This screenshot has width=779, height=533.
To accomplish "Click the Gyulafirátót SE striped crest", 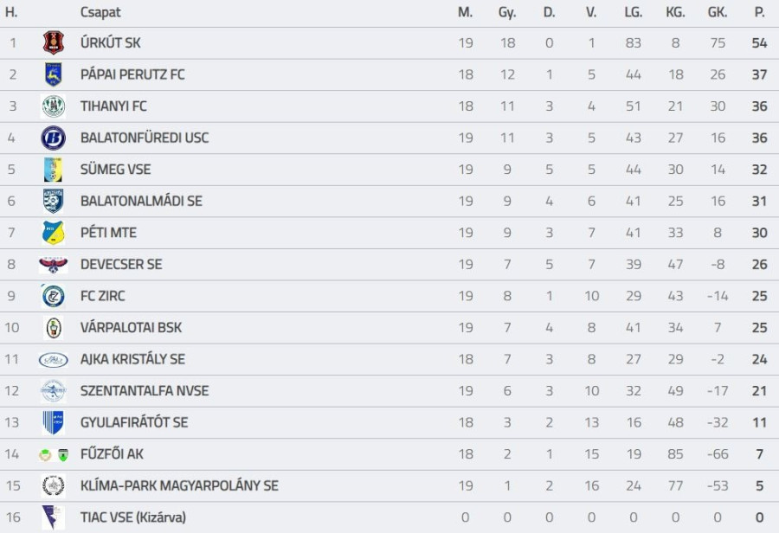I will tap(54, 422).
